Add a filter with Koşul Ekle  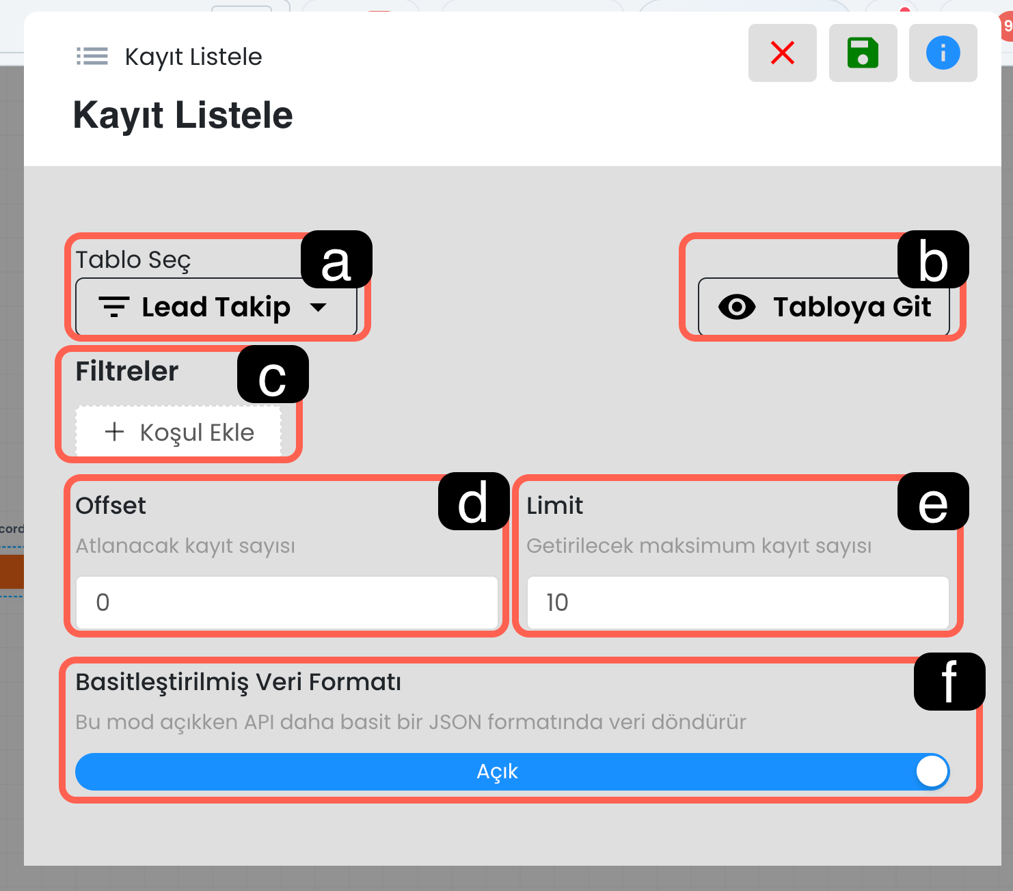tap(178, 432)
